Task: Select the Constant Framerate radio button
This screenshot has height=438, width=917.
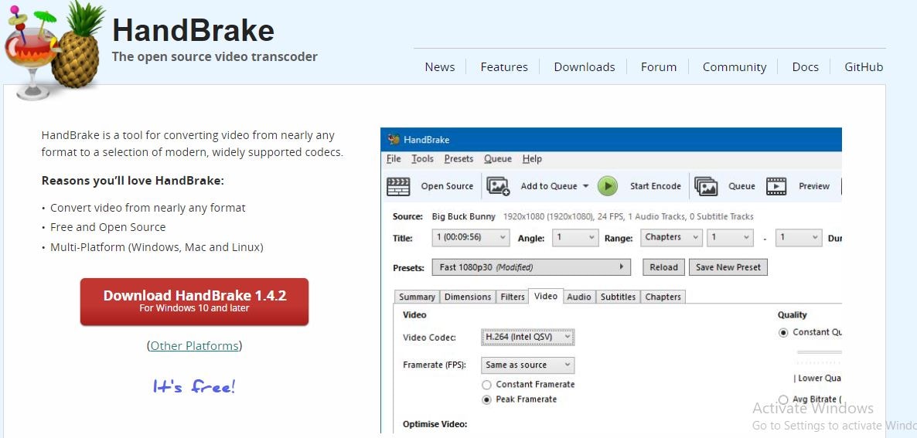Action: (x=486, y=385)
